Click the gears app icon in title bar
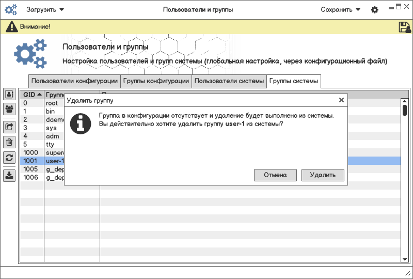Viewport: 413px width, 279px height. point(11,10)
